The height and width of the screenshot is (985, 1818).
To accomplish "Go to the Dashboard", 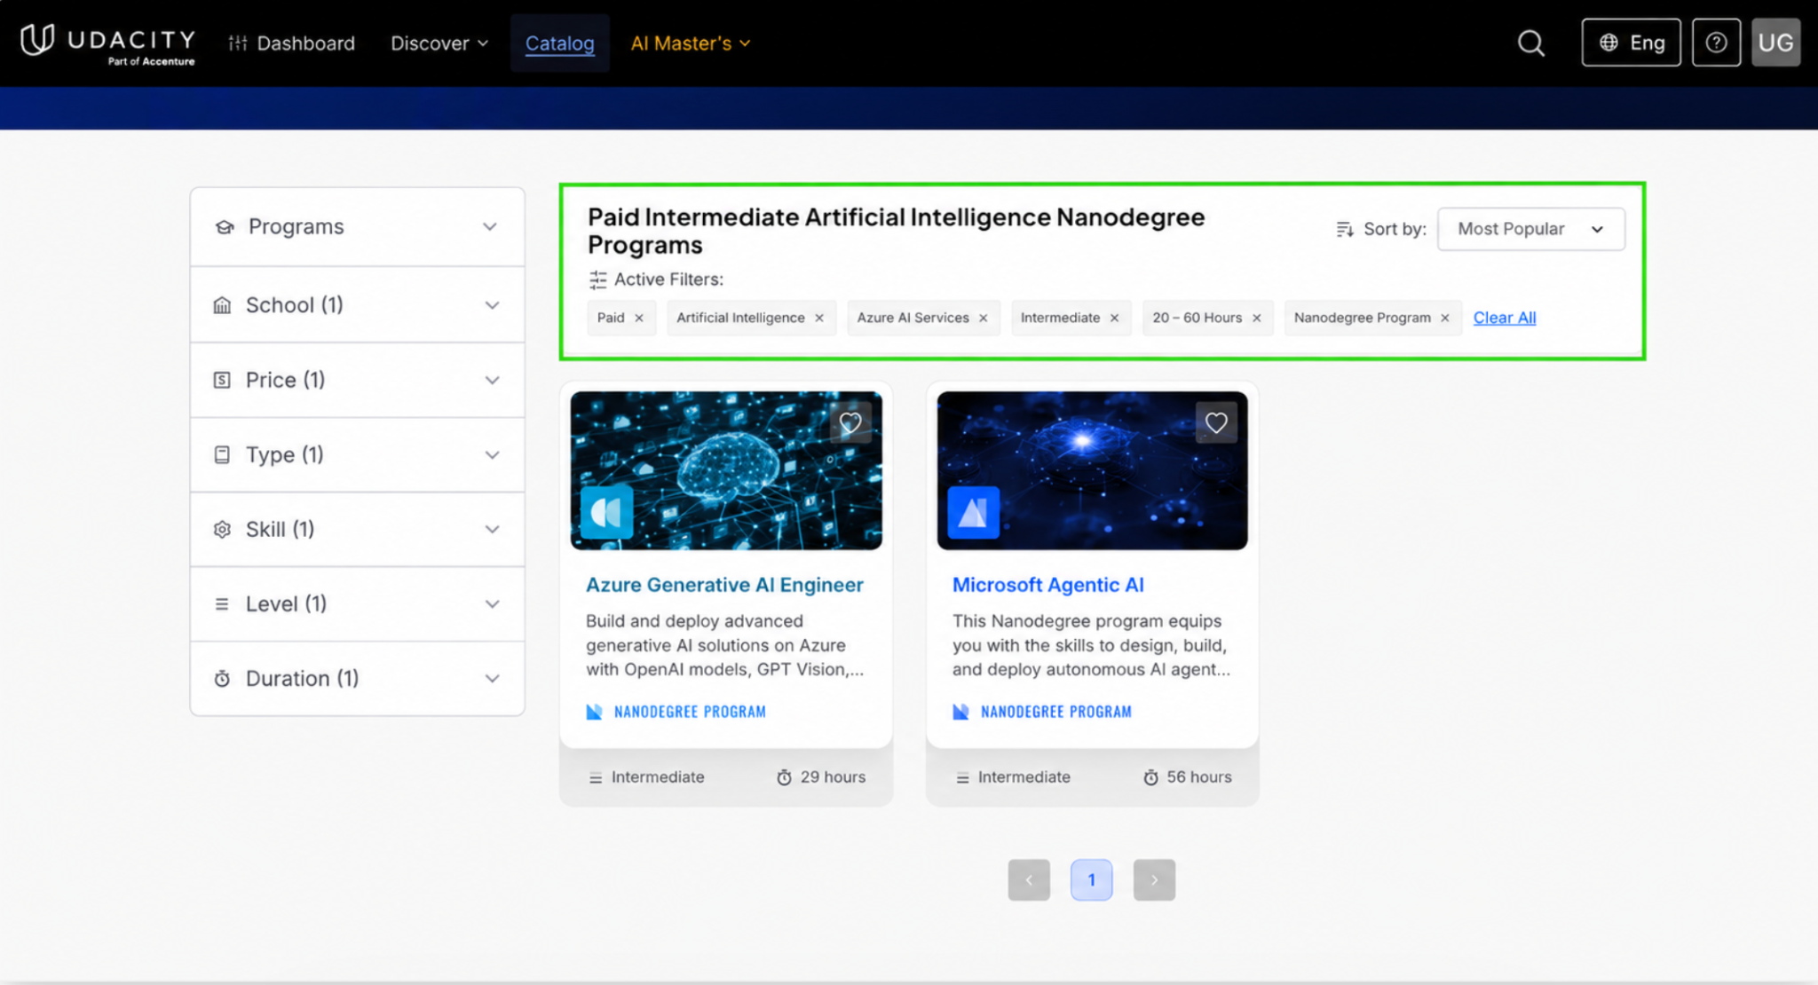I will pos(292,43).
